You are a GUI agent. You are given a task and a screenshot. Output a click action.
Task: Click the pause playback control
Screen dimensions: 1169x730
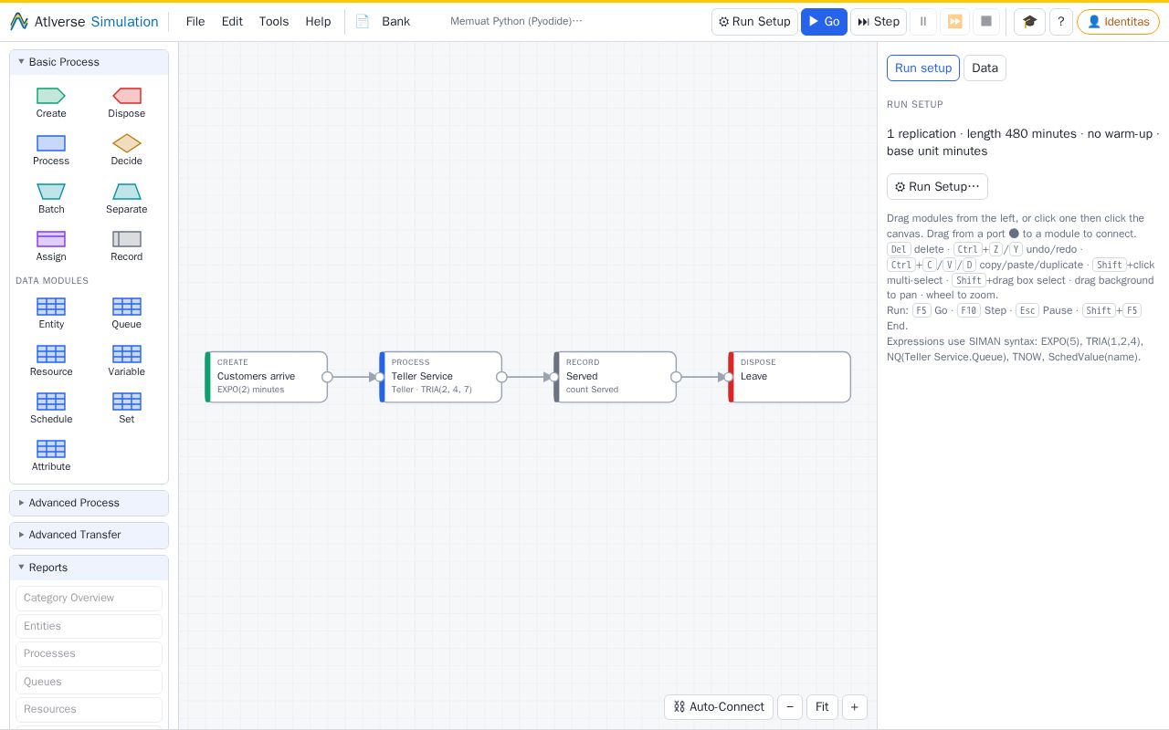point(923,22)
